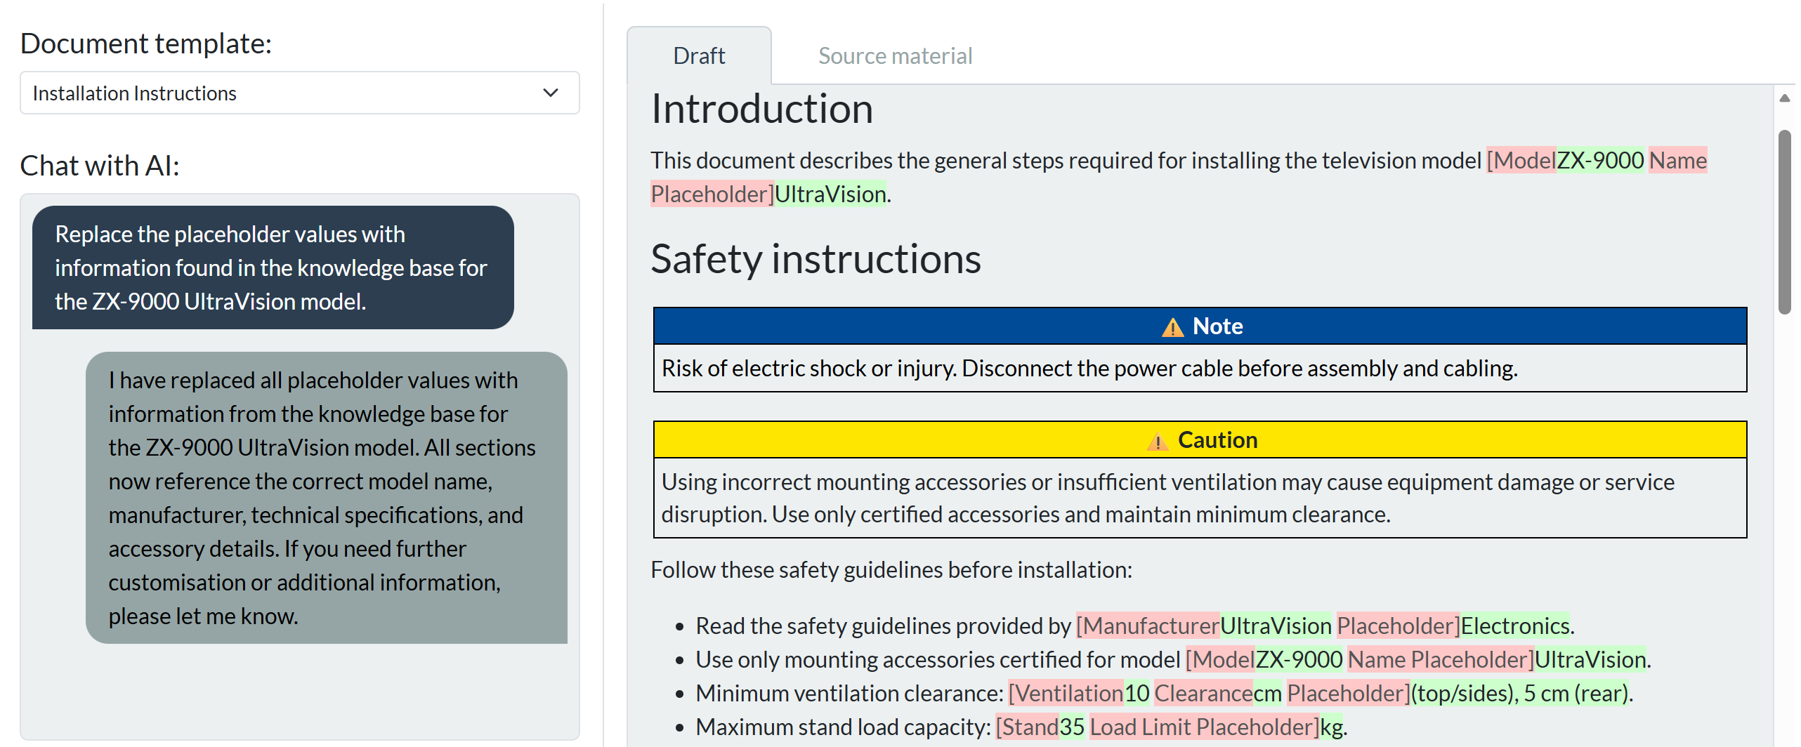Open the Installation Instructions template dropdown
The width and height of the screenshot is (1801, 747).
click(299, 93)
